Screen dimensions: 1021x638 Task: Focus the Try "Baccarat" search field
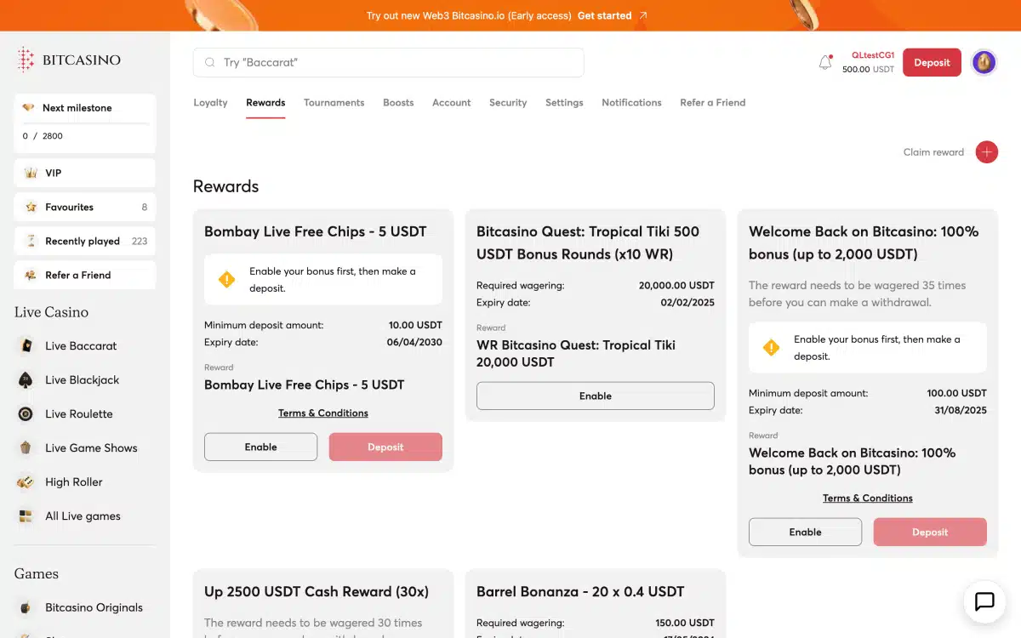[389, 62]
